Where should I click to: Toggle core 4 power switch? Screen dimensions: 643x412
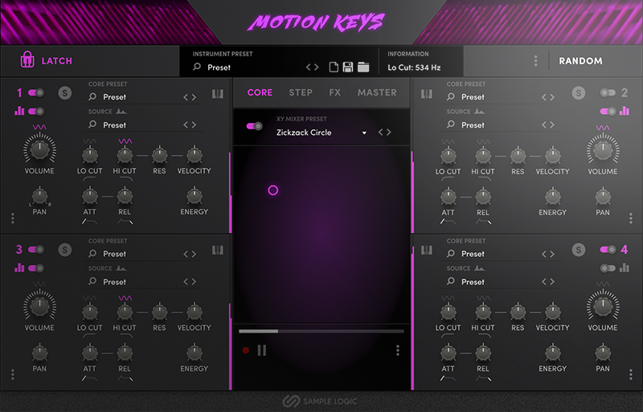pyautogui.click(x=608, y=249)
